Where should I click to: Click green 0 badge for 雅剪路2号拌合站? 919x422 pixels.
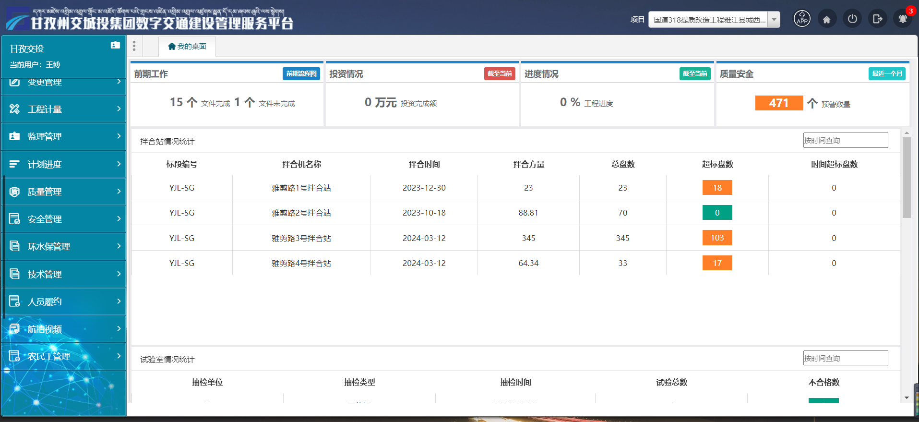717,213
